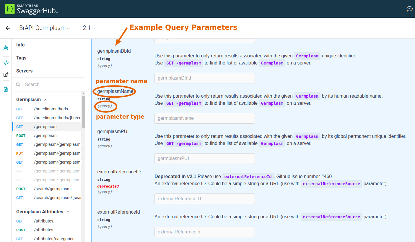Collapse the Germplasm Attributes section
Screen dimensions: 415x242
(x=68, y=212)
